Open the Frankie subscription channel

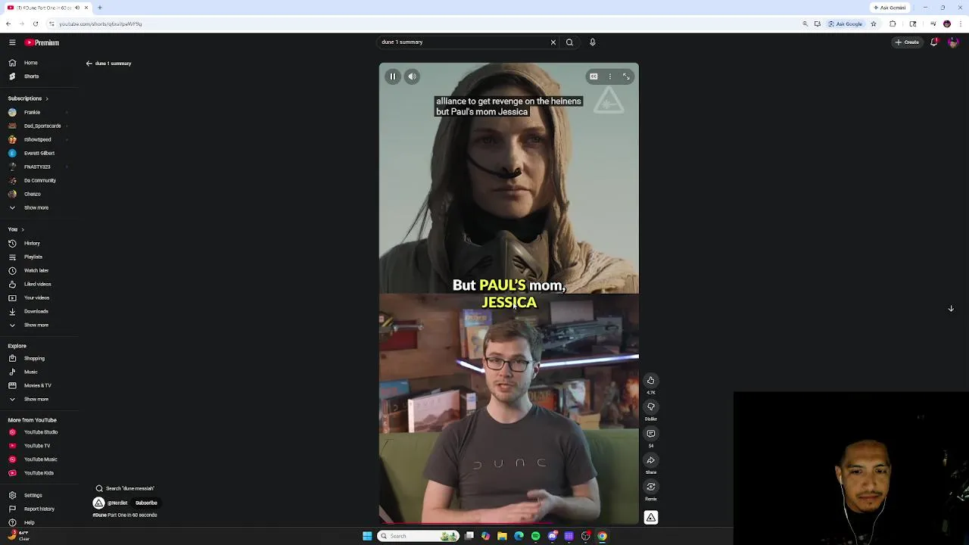click(32, 112)
